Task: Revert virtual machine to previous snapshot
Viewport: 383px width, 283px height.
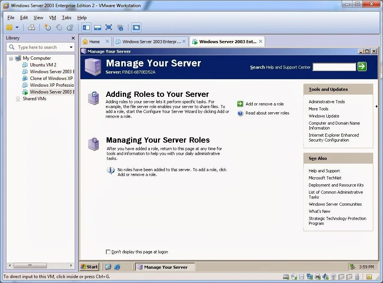Action: coord(59,28)
